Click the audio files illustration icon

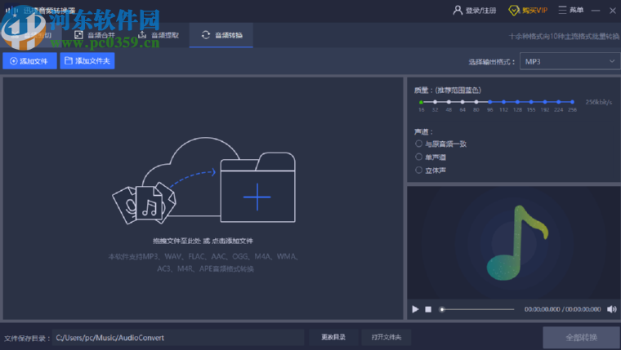pyautogui.click(x=144, y=204)
